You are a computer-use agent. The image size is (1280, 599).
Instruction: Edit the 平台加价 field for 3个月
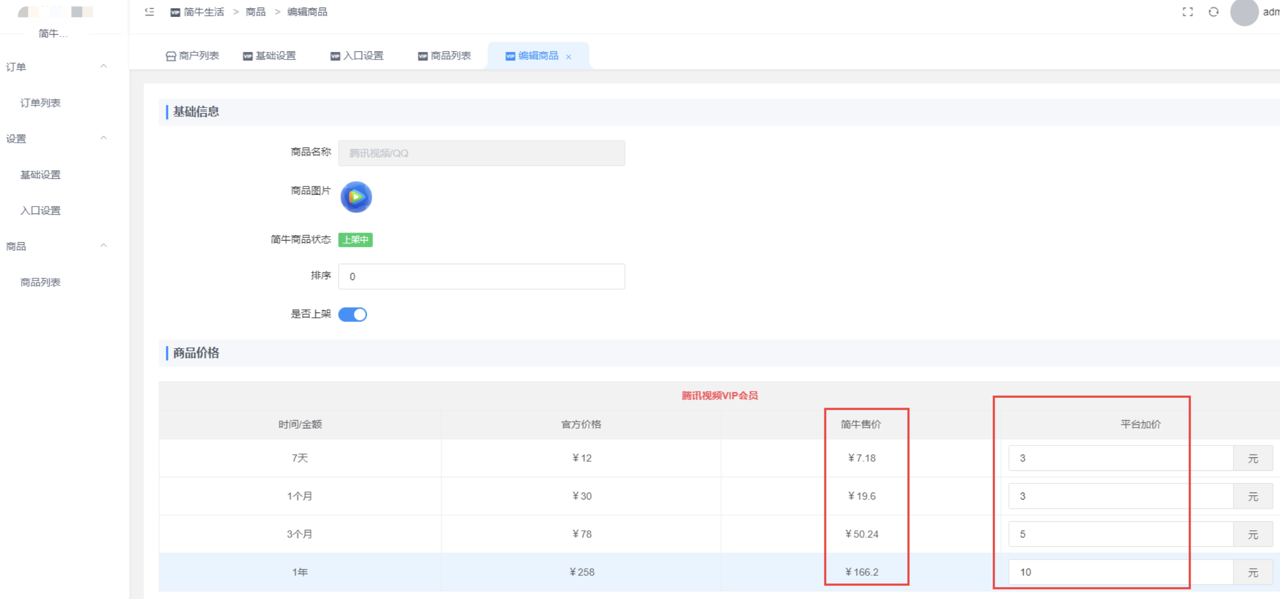pyautogui.click(x=1121, y=534)
